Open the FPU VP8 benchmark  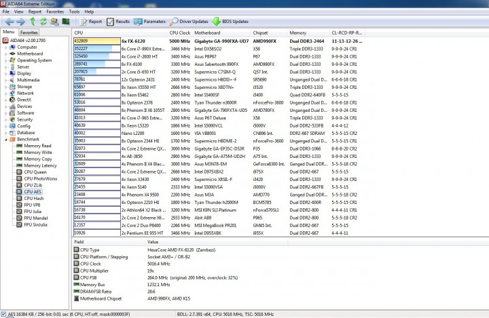coord(32,205)
